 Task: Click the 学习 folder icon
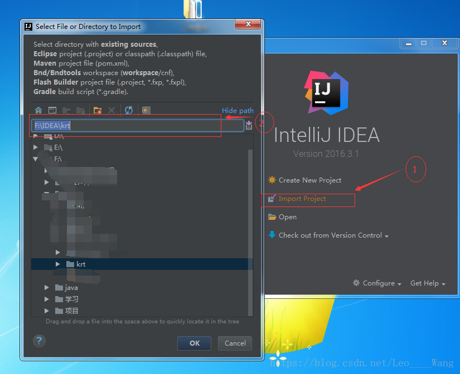[x=59, y=299]
